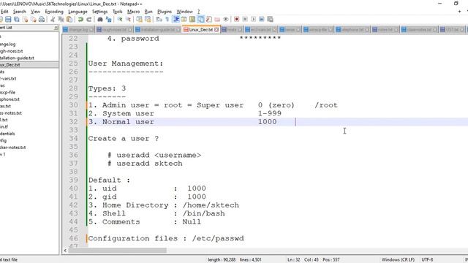Image resolution: width=468 pixels, height=263 pixels.
Task: Open the Plugins menu
Action: click(165, 12)
